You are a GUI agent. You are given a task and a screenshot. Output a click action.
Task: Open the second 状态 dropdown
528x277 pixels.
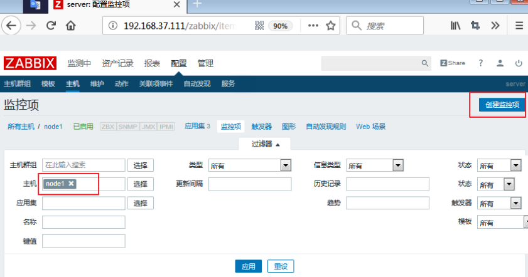coord(495,184)
